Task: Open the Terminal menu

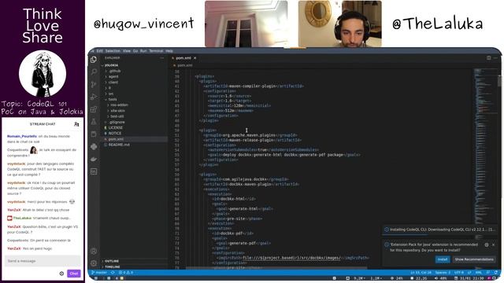Action: point(156,51)
